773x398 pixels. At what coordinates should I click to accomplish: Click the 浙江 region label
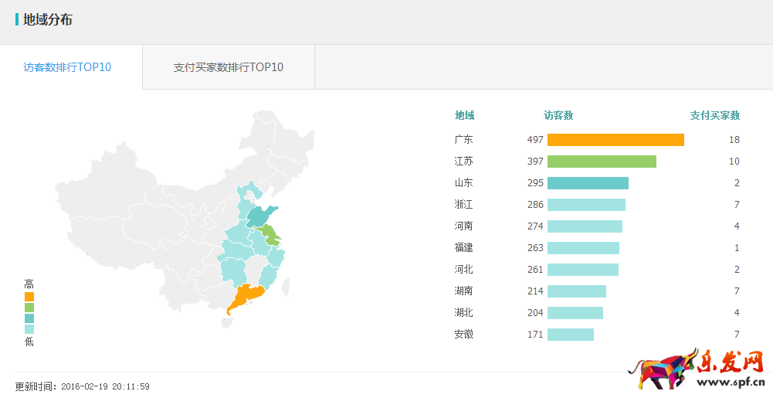tap(464, 205)
